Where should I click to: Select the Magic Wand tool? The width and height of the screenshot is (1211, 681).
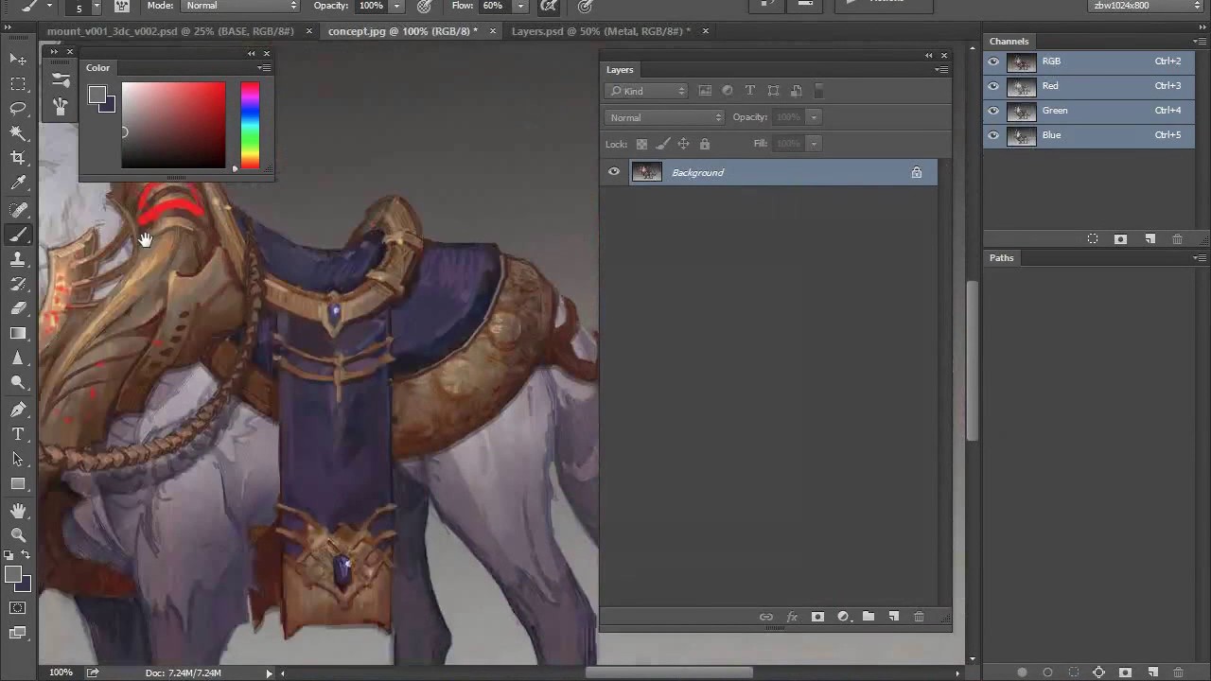click(18, 133)
